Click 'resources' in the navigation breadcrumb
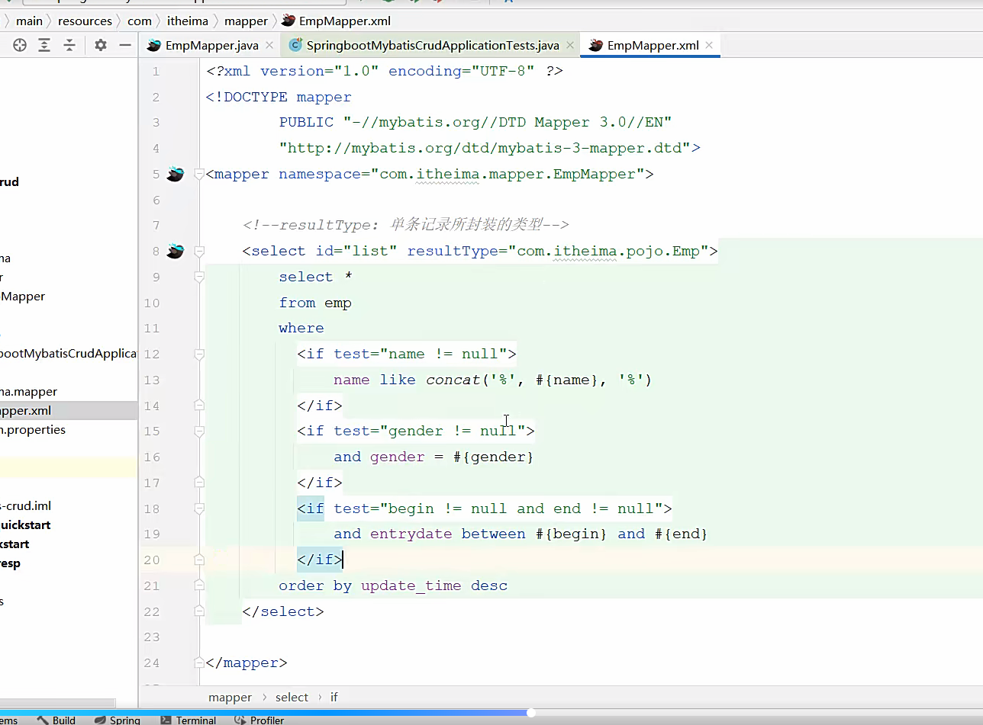The width and height of the screenshot is (983, 725). coord(85,21)
